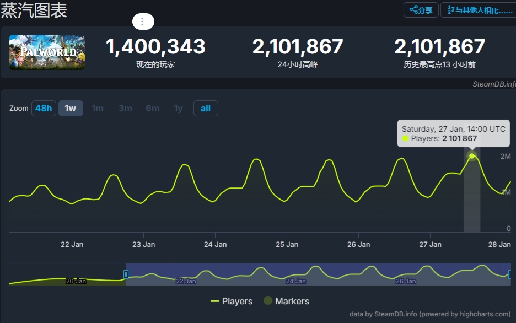The height and width of the screenshot is (323, 516).
Task: Click the navigator's shaded selected range
Action: (x=317, y=274)
